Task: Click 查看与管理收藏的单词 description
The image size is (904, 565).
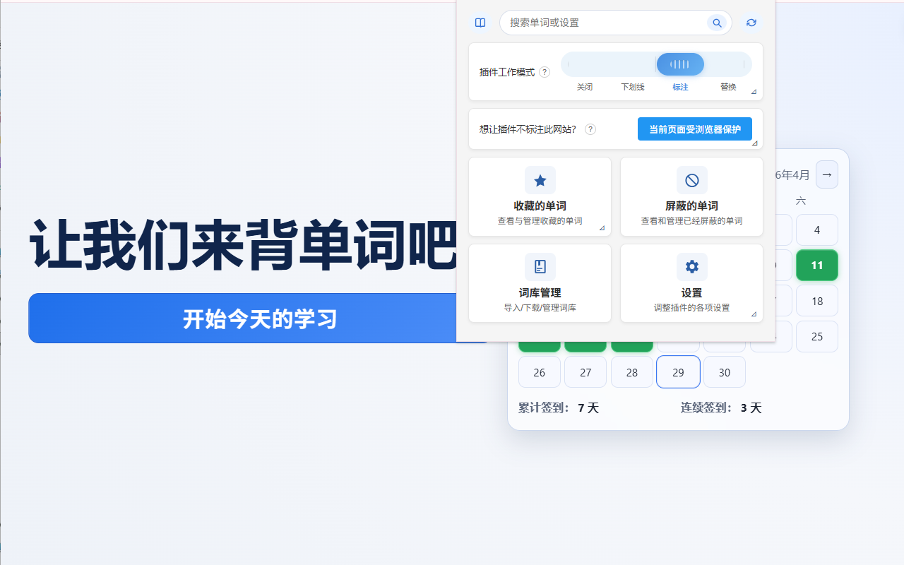Action: [540, 221]
